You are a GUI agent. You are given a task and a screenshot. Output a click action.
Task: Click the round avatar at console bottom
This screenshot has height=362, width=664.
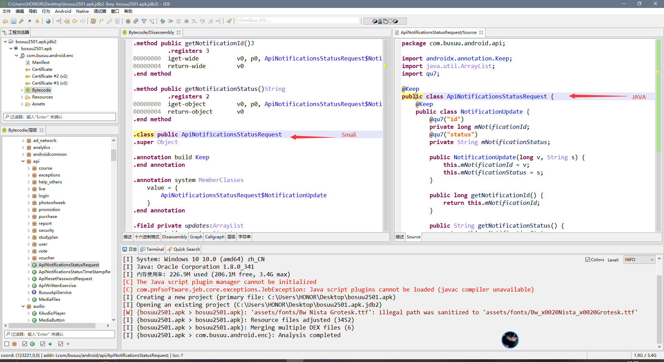[510, 340]
